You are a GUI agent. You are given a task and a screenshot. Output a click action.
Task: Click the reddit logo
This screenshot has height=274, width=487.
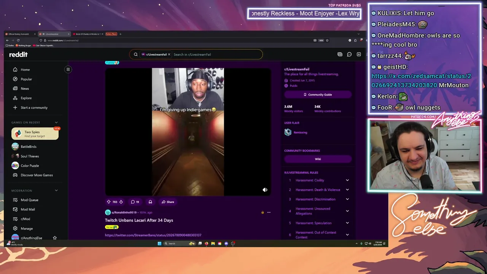click(x=18, y=54)
